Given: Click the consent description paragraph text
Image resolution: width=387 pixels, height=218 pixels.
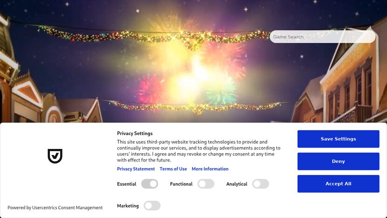Looking at the screenshot, I should point(199,151).
